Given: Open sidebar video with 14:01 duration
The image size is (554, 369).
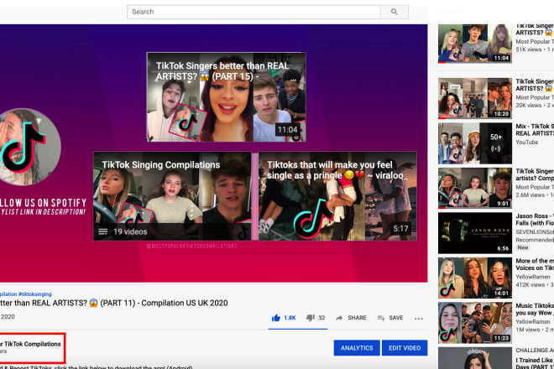Looking at the screenshot, I should [x=475, y=278].
